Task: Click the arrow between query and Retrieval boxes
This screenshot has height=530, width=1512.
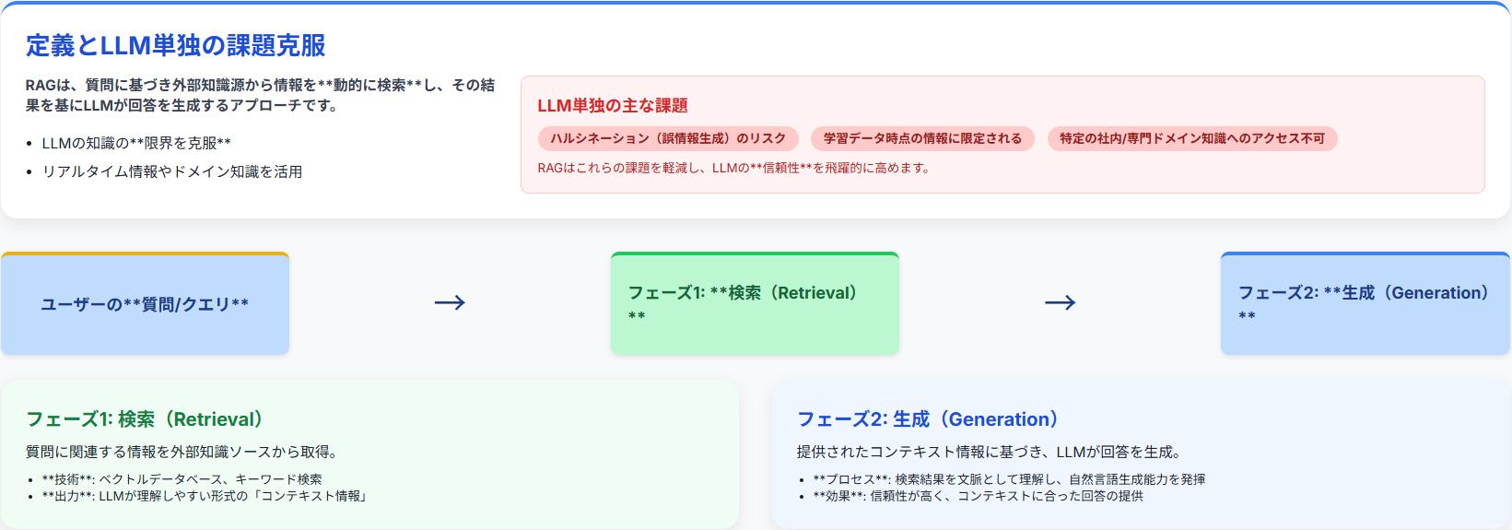Action: (450, 302)
